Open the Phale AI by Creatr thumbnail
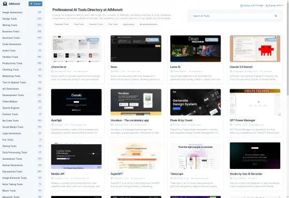The width and height of the screenshot is (289, 198). pos(195,102)
